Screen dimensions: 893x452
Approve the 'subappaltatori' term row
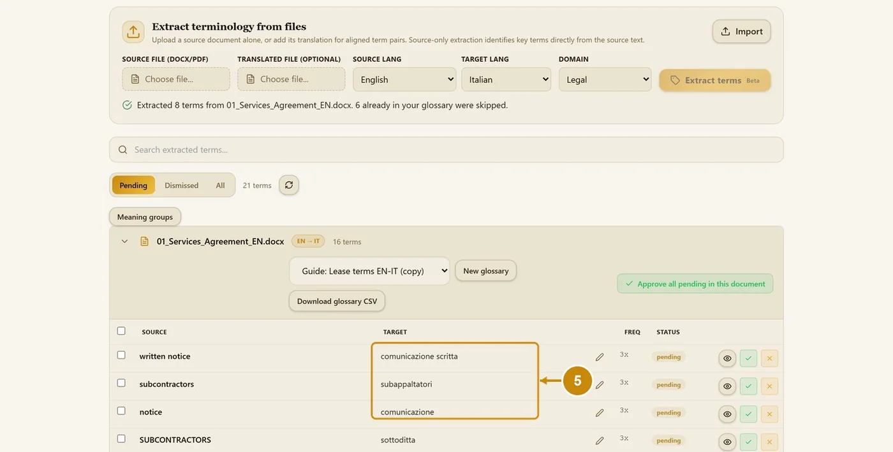[x=748, y=386]
